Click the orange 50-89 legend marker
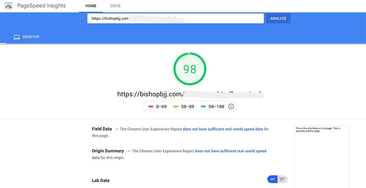 176,106
